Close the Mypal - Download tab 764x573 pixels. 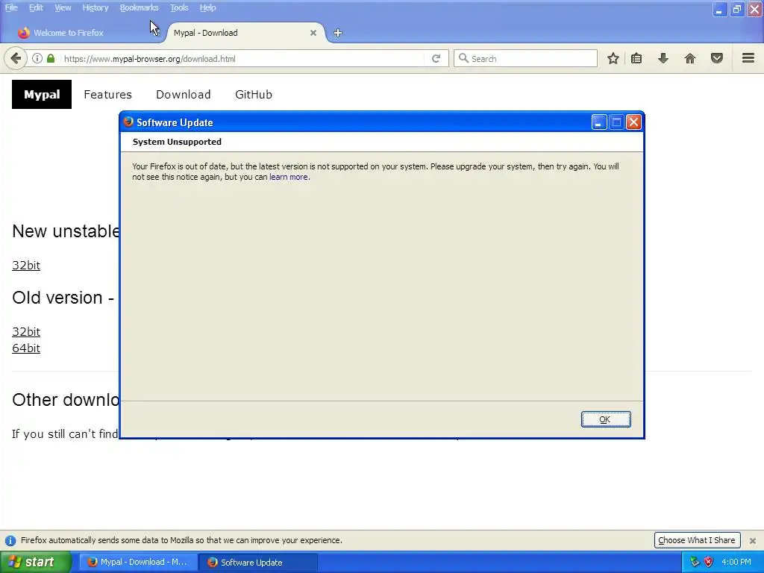(313, 33)
